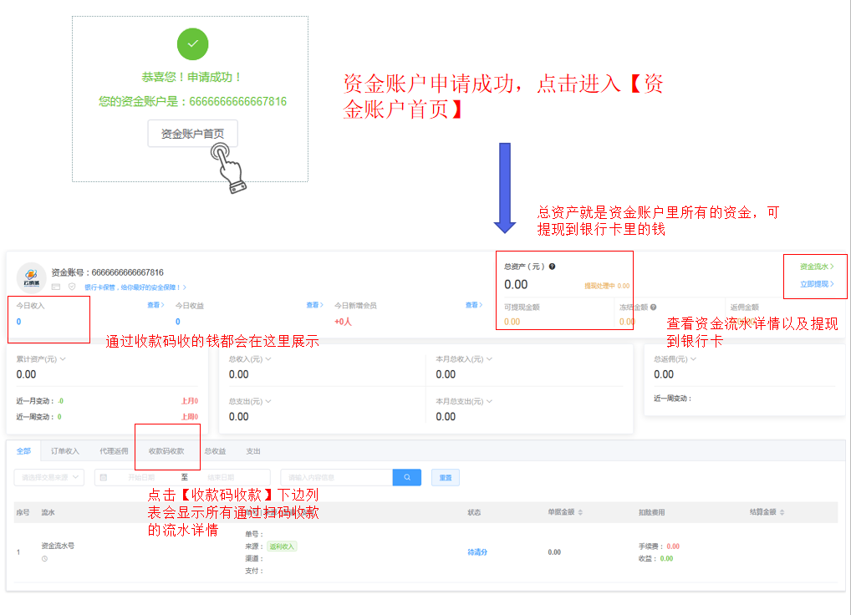Click the calendar icon in date range
This screenshot has width=851, height=615.
[x=104, y=477]
